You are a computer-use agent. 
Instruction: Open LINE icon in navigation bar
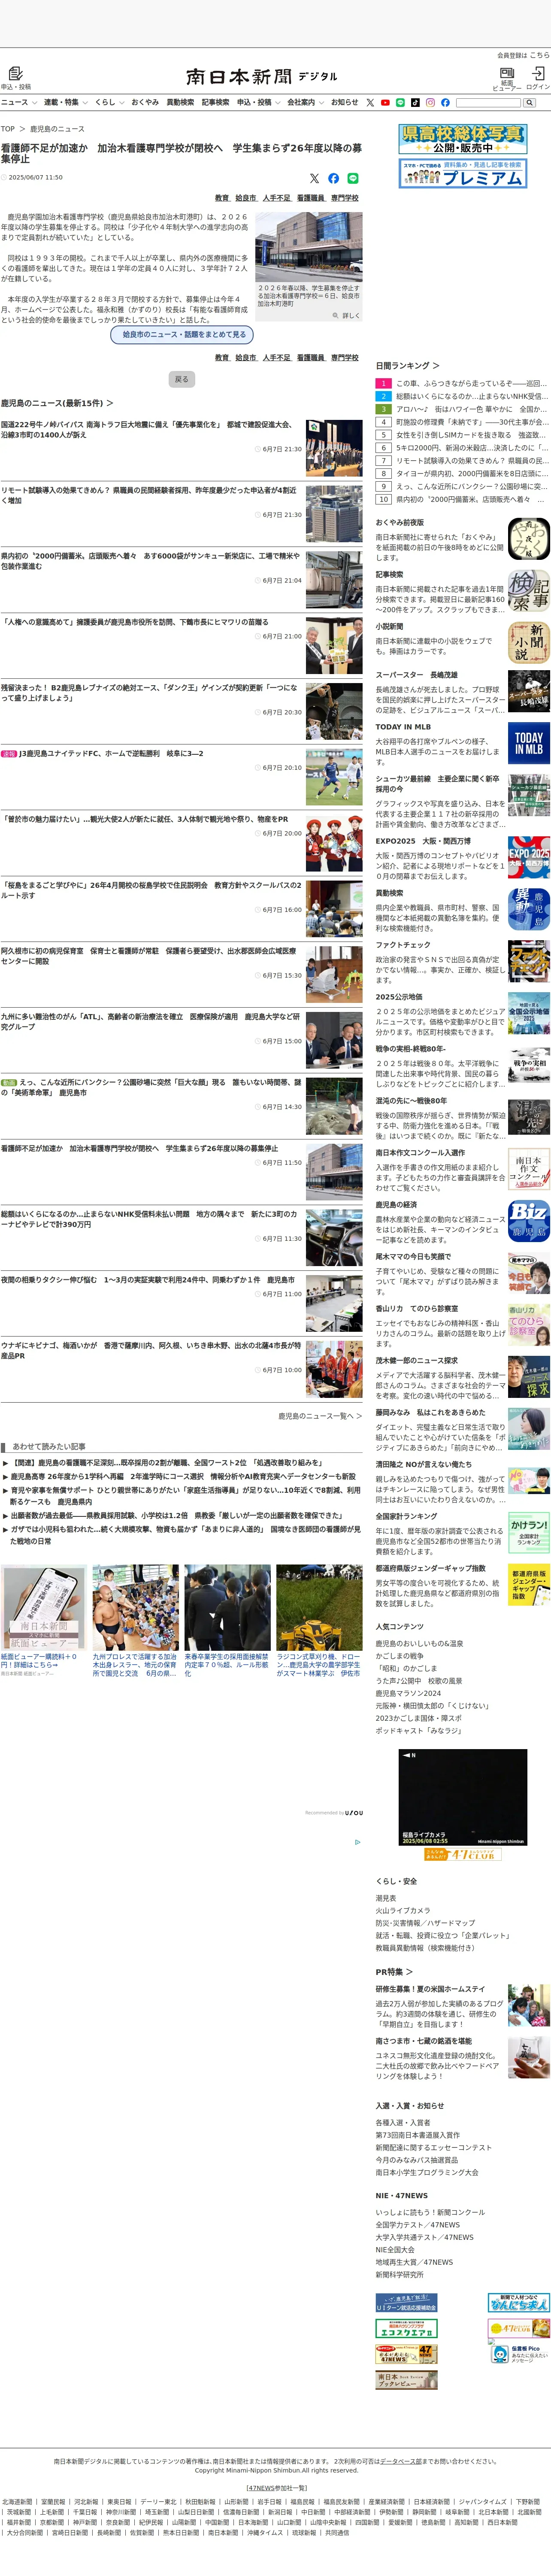[400, 103]
